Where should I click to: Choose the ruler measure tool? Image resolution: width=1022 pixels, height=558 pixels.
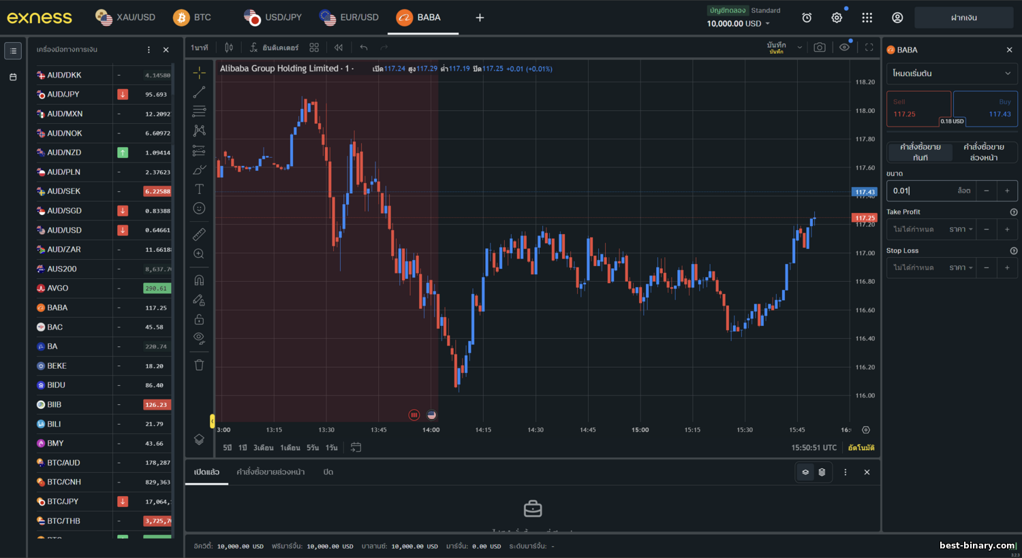tap(199, 235)
